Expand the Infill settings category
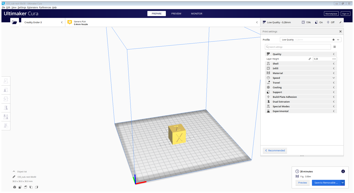354x193 pixels. (301, 68)
